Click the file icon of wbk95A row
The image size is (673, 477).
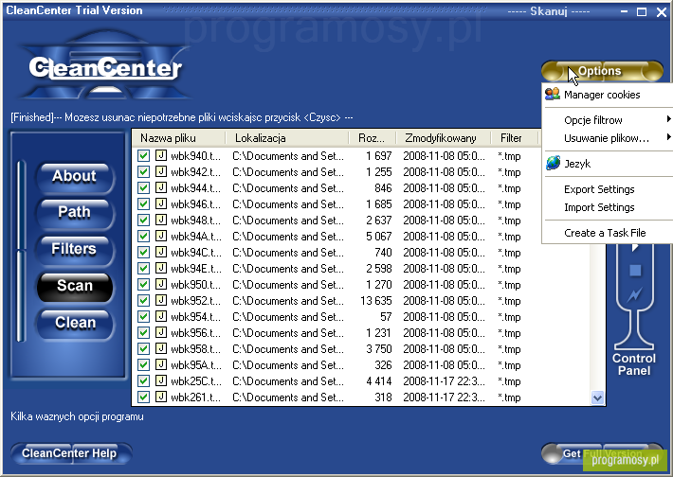click(x=161, y=364)
